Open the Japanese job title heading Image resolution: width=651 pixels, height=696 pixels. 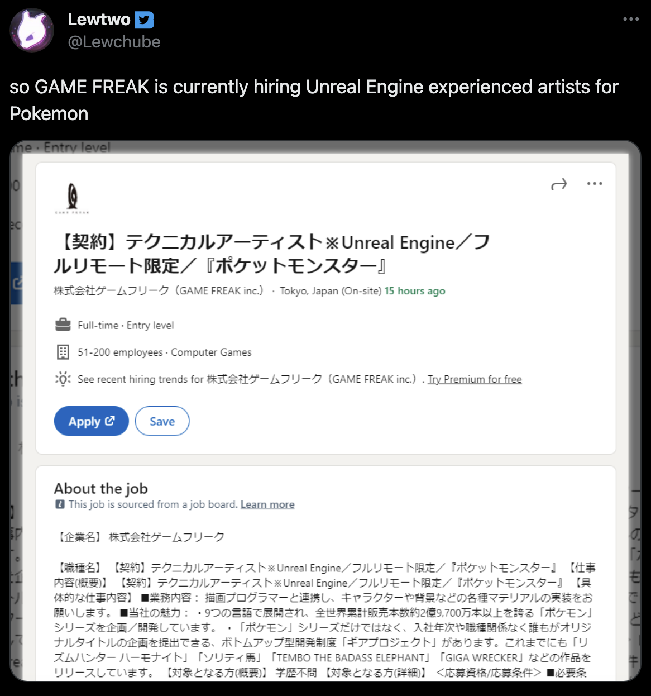coord(271,254)
